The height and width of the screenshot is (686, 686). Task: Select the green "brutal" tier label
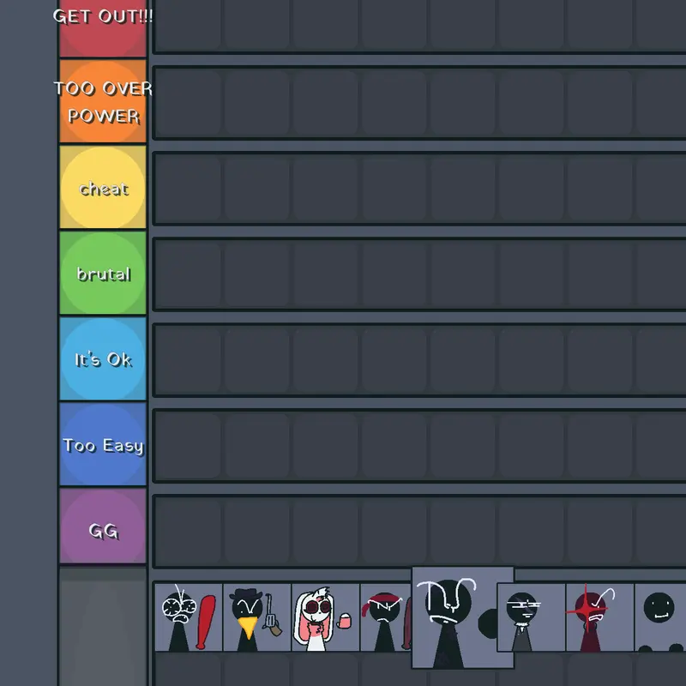103,273
